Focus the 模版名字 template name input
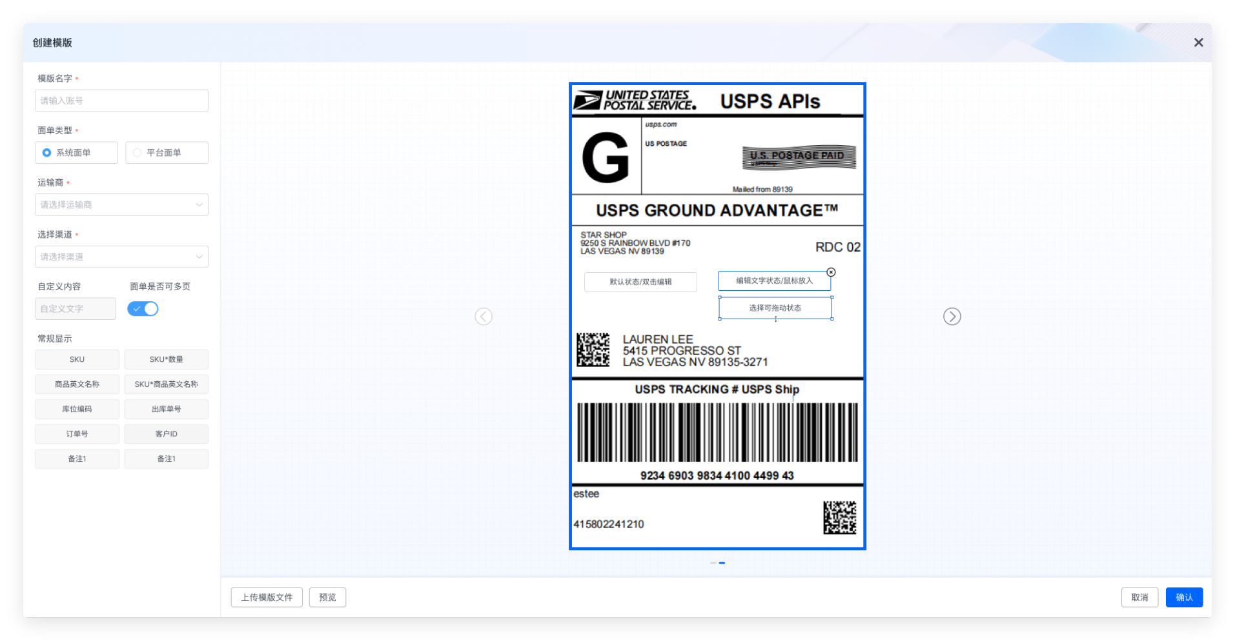 (x=121, y=101)
